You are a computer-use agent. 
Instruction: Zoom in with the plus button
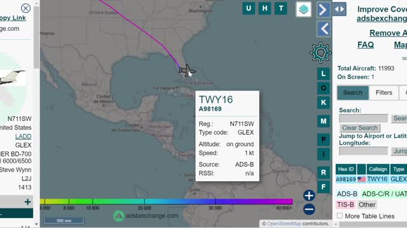pos(309,196)
